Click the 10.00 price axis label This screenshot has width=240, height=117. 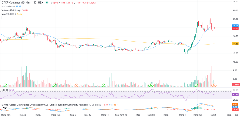(x=235, y=62)
